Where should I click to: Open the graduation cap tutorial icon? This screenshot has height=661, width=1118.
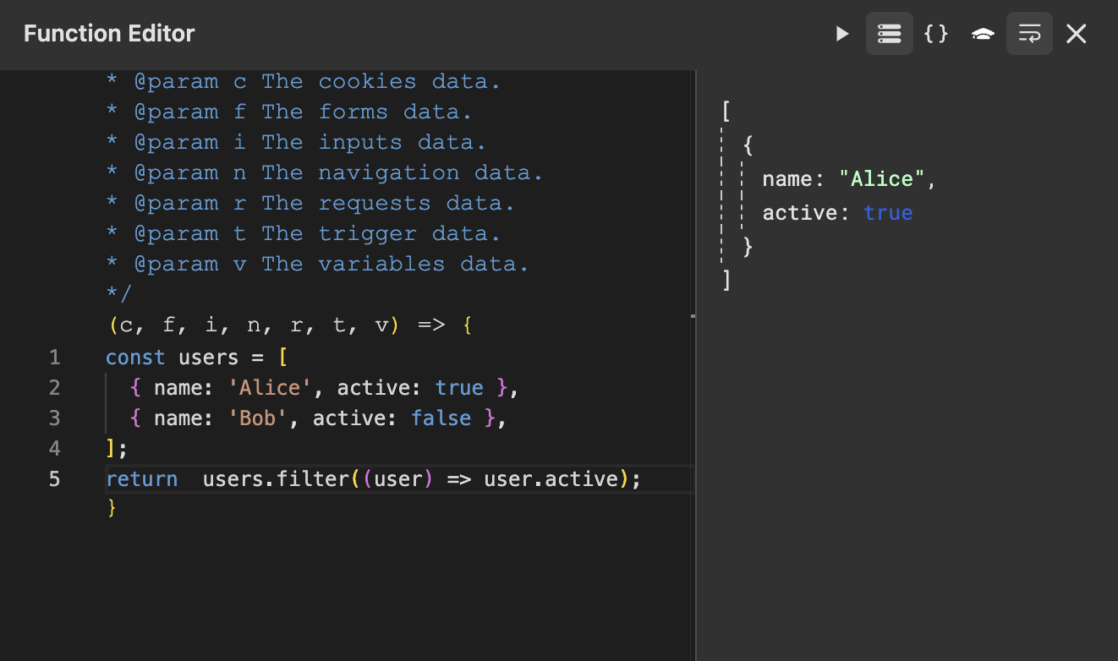(983, 34)
